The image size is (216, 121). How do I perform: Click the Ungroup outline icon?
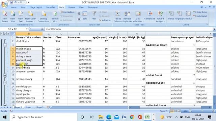(180, 14)
